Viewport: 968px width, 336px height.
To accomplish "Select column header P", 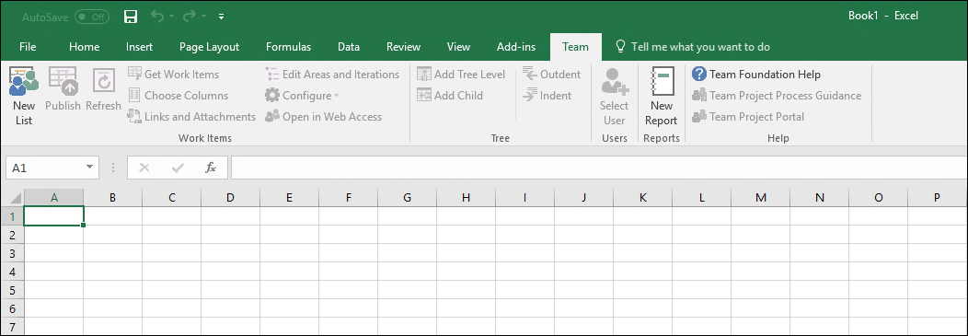I will coord(937,198).
